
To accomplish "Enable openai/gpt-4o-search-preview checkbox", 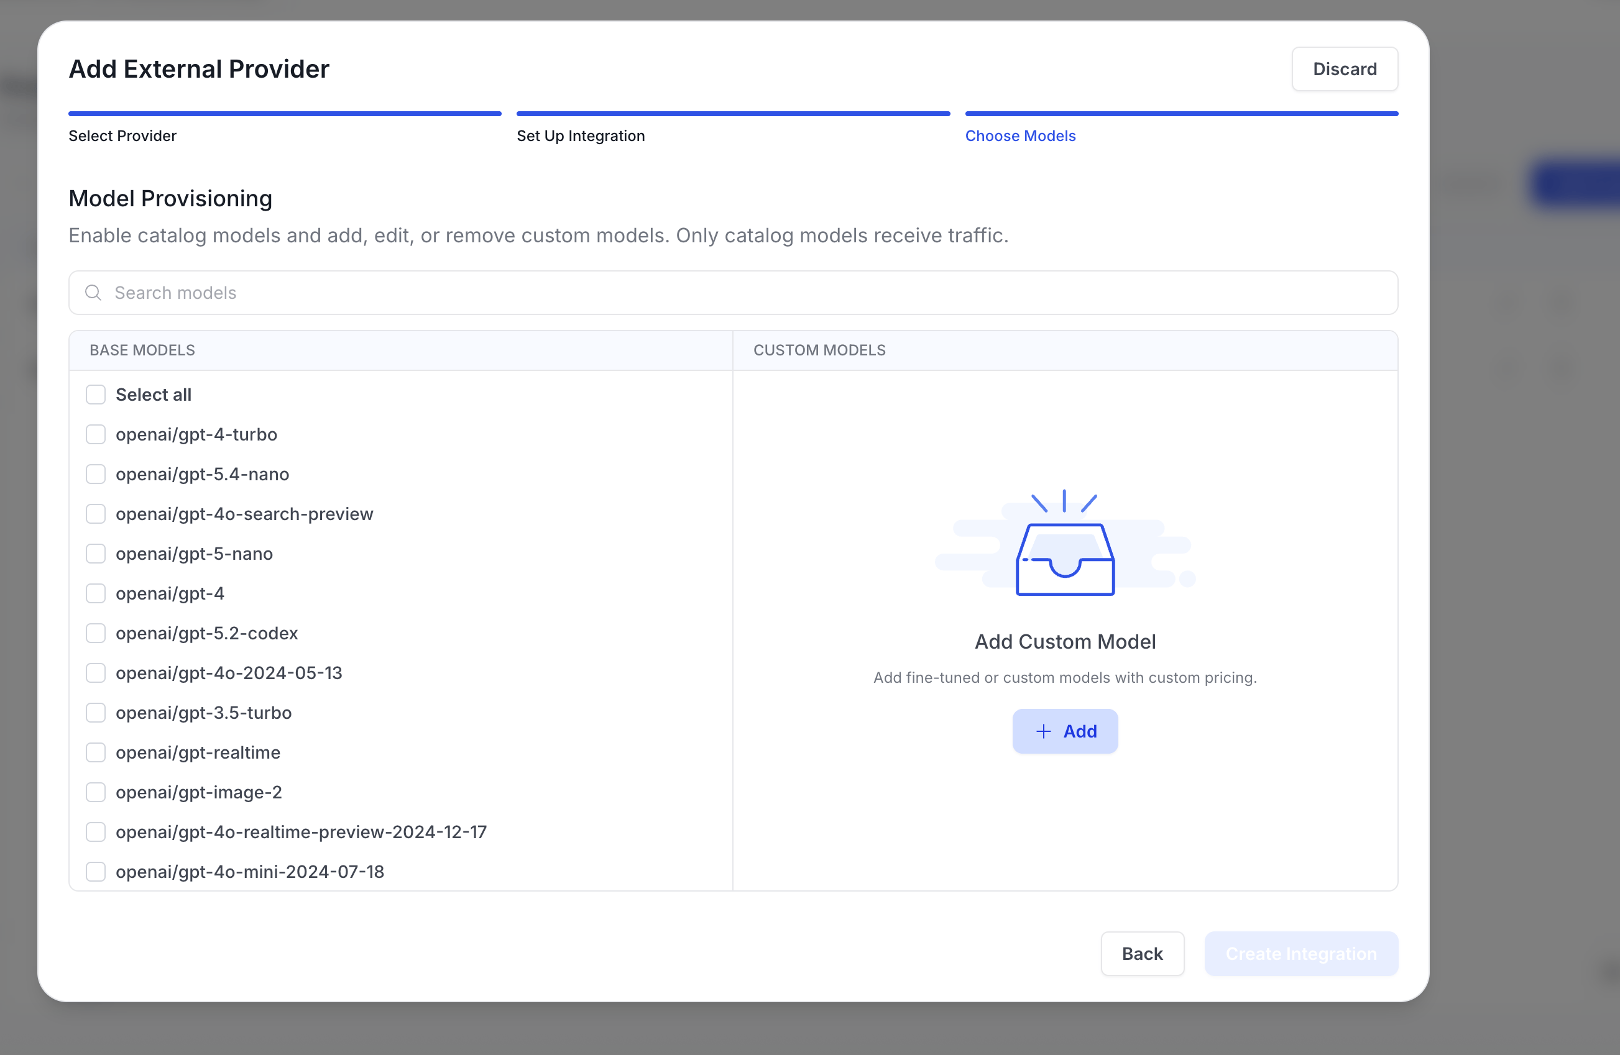I will tap(96, 514).
